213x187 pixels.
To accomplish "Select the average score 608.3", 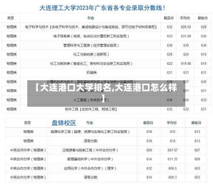I will click(173, 177).
